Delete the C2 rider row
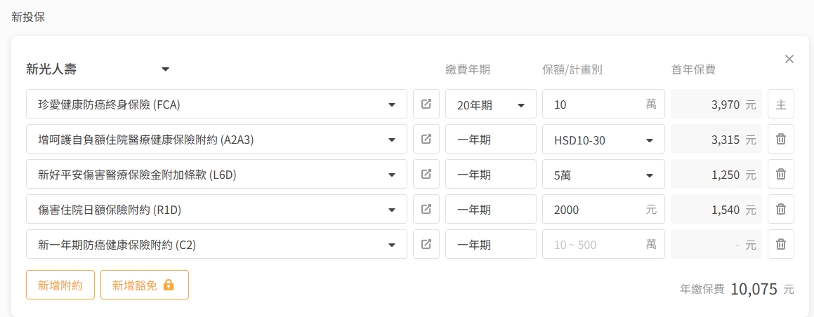 coord(781,244)
